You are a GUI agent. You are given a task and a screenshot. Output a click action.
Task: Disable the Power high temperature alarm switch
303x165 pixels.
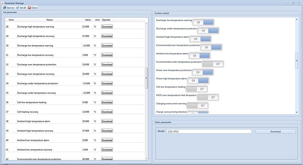coord(198,81)
